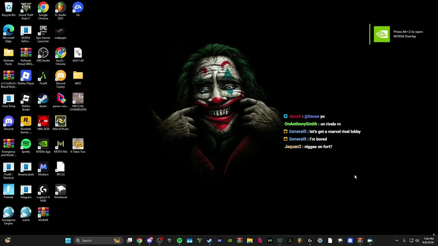This screenshot has width=438, height=246.
Task: Select the Telegram desktop icon
Action: coord(26,192)
